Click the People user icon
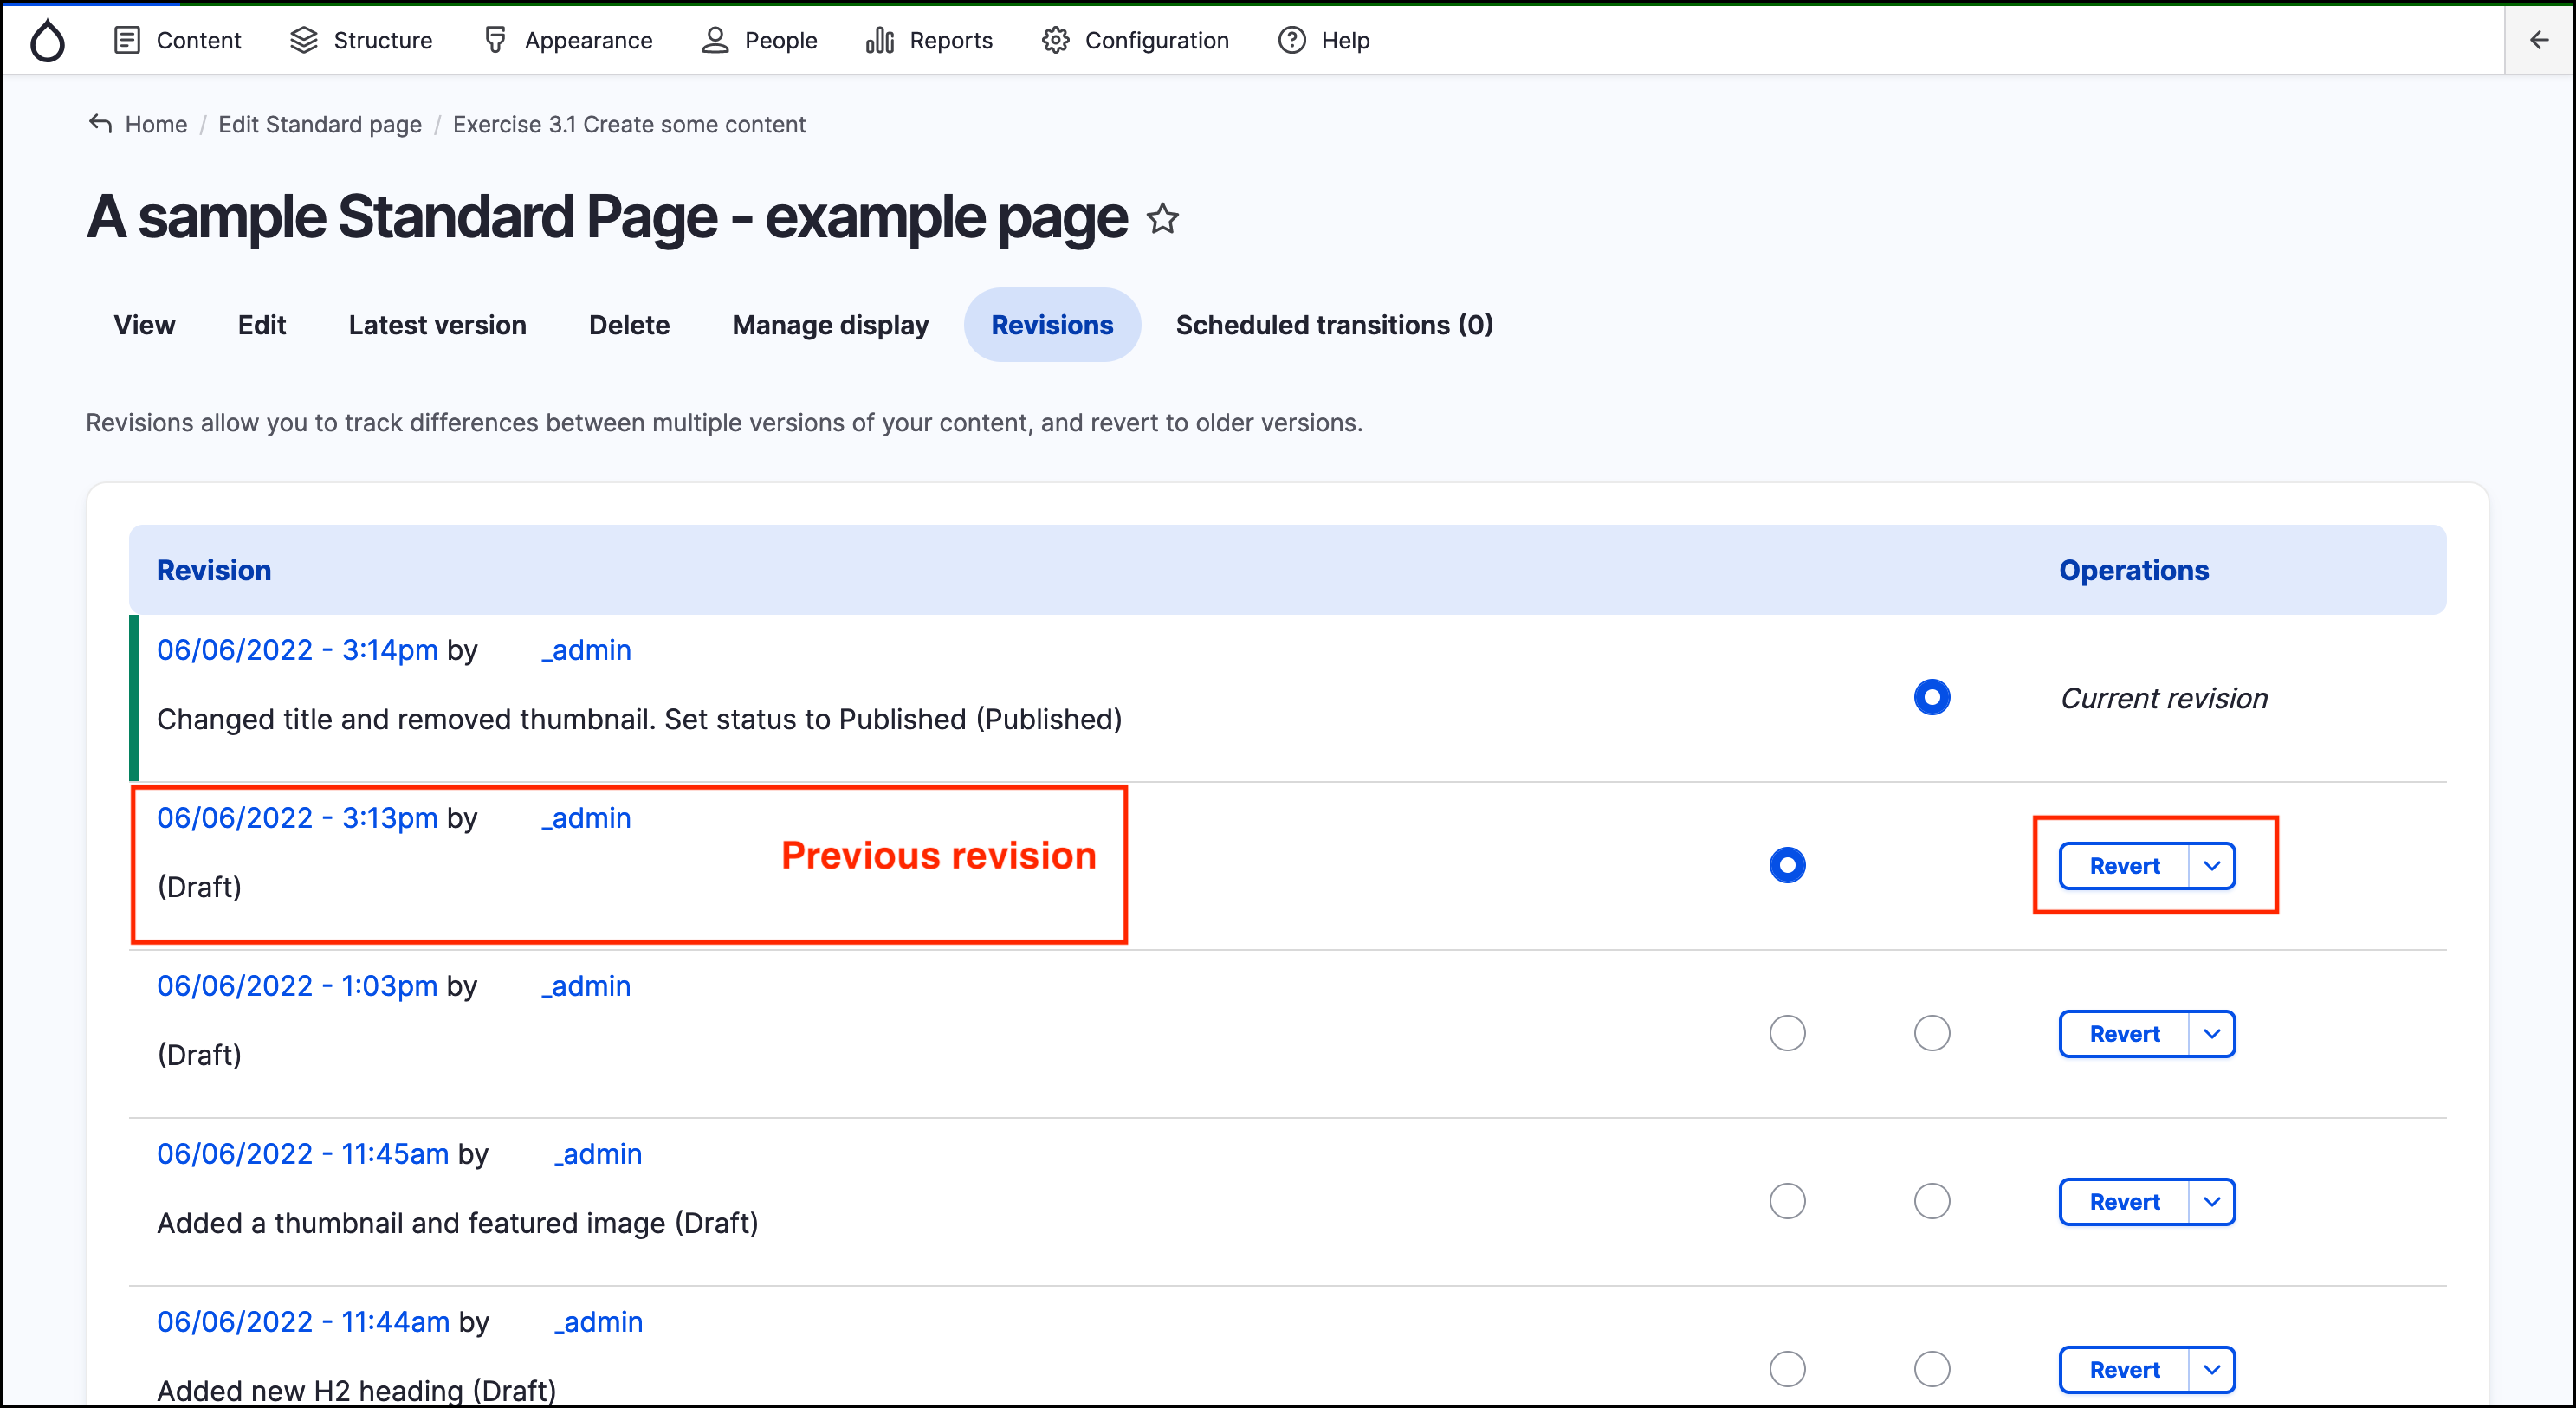The height and width of the screenshot is (1408, 2576). click(714, 40)
